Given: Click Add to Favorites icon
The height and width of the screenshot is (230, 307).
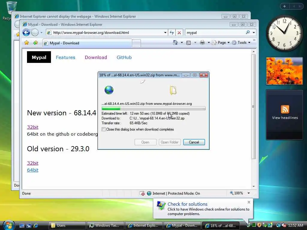Looking at the screenshot, I should click(35, 43).
